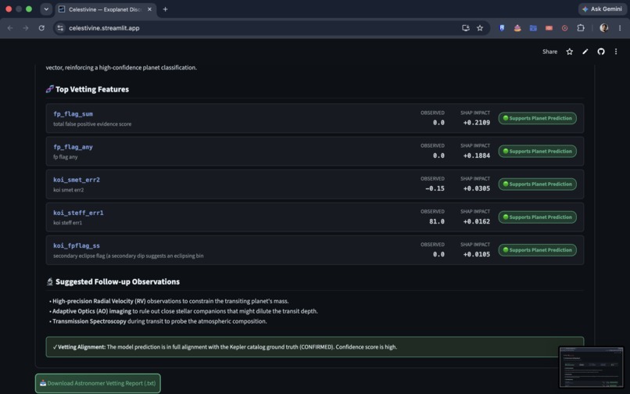Open Chrome three-dot menu
The image size is (630, 394).
(620, 28)
